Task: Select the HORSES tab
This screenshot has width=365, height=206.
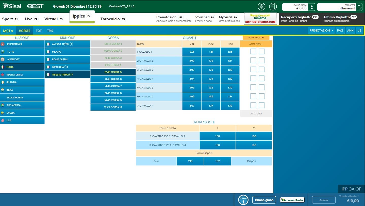Action: 24,31
